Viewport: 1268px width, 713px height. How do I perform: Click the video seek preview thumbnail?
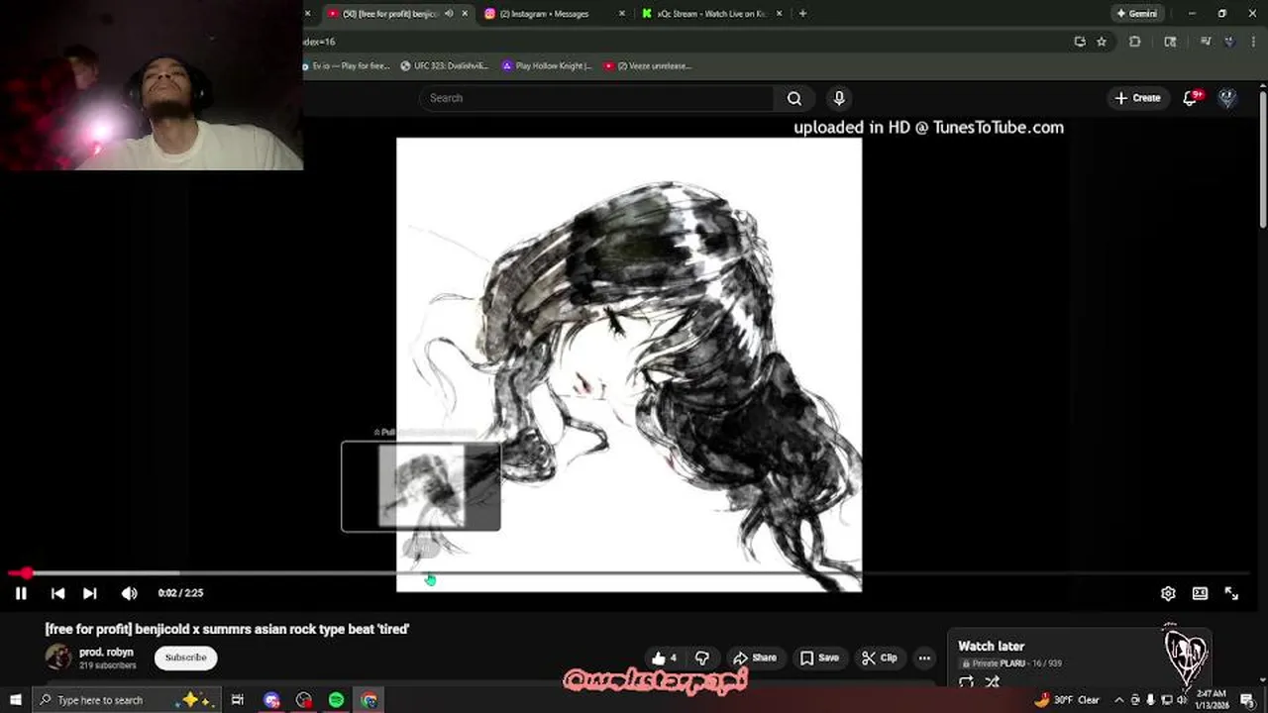pos(421,486)
